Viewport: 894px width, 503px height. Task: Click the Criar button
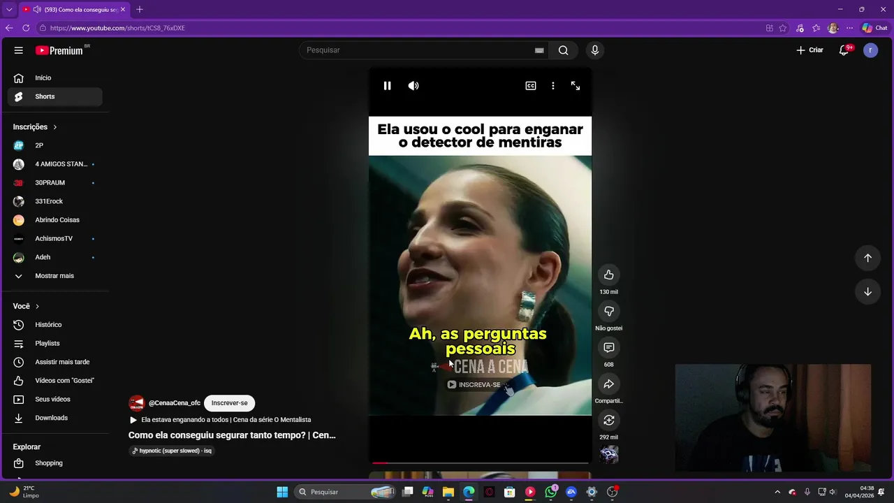click(x=810, y=50)
